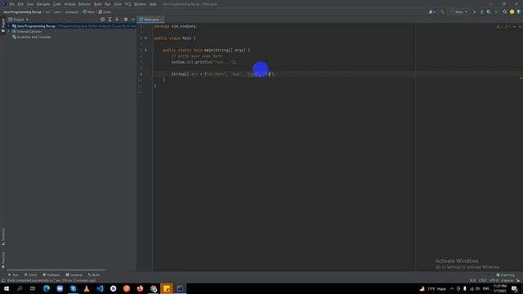The image size is (523, 294).
Task: Open Microsoft Edge from taskbar
Action: pyautogui.click(x=47, y=288)
